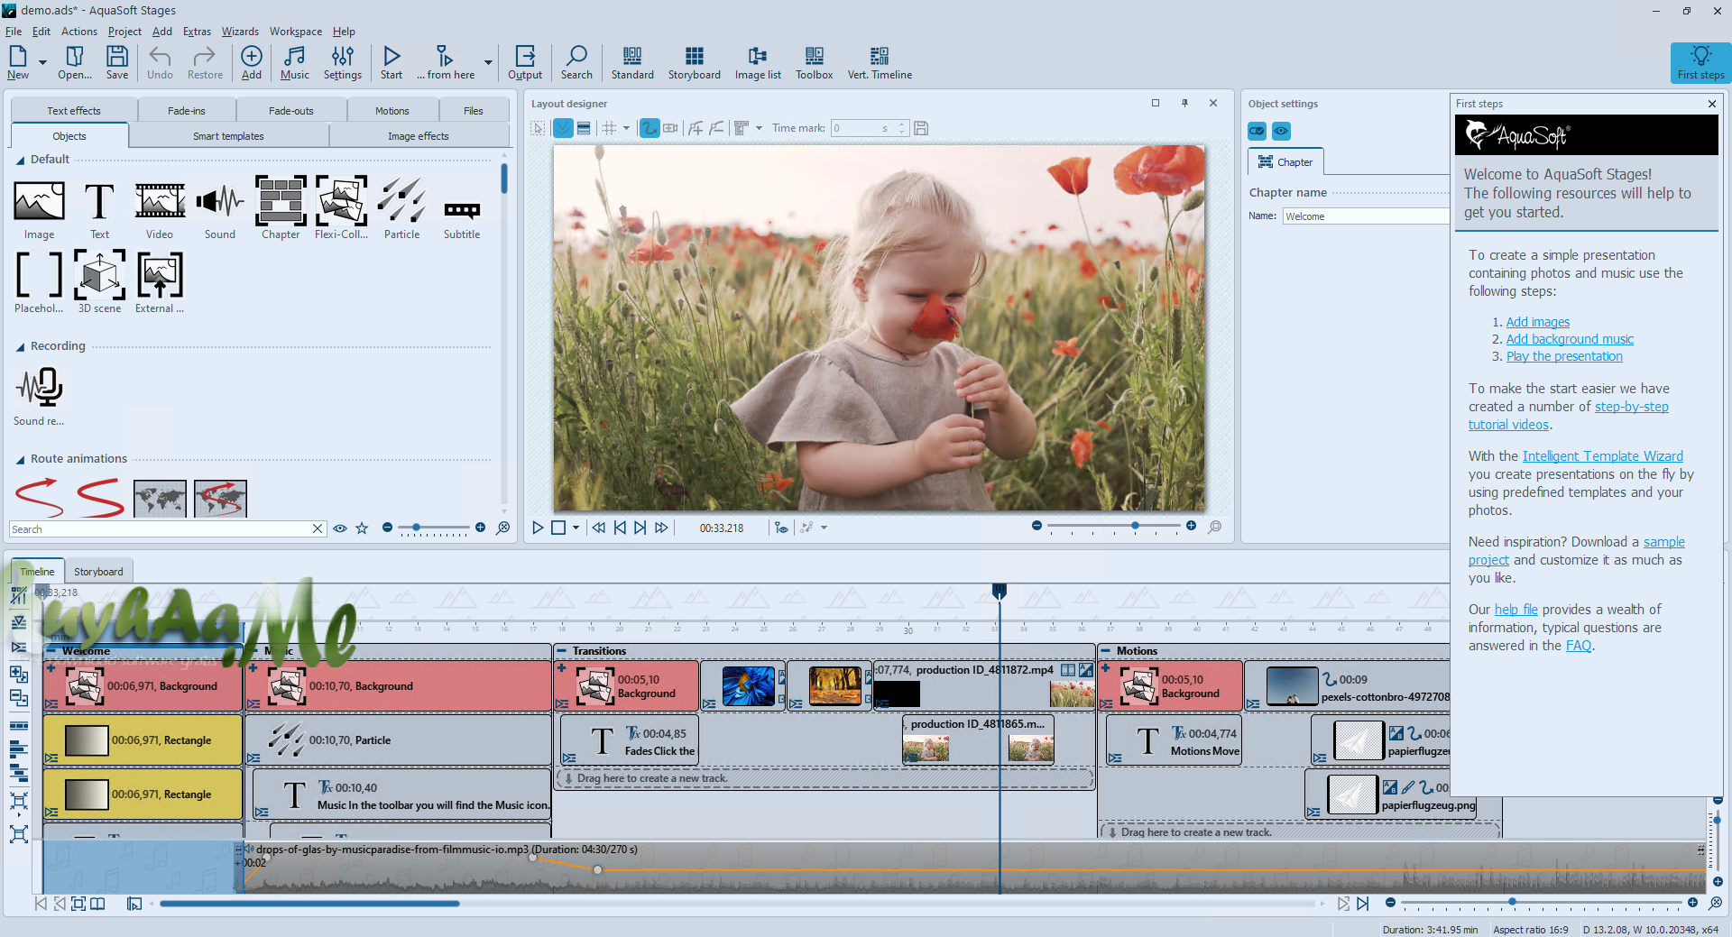
Task: Switch to the Smart templates tab
Action: (x=228, y=136)
